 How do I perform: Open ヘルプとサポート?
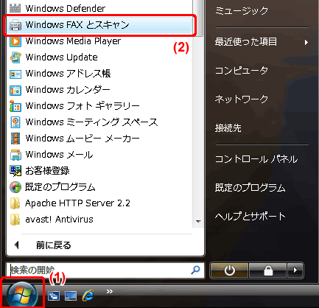click(x=250, y=217)
